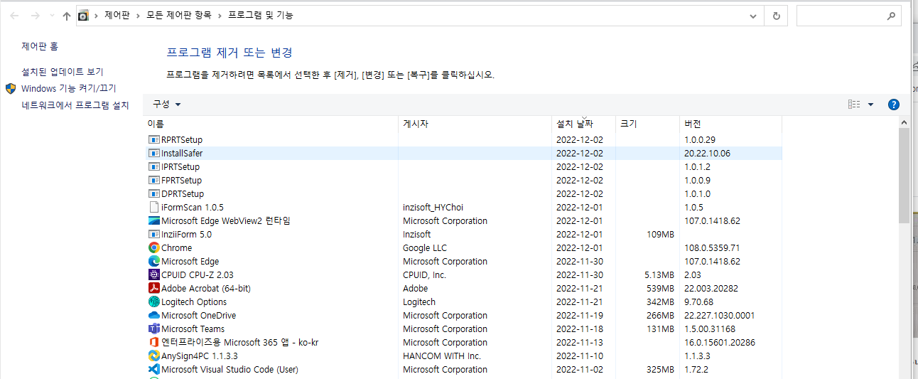Click the DPRTSetup program icon
The image size is (918, 379).
pyautogui.click(x=154, y=194)
